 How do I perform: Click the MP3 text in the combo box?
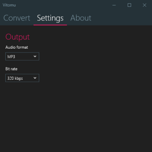click(11, 57)
